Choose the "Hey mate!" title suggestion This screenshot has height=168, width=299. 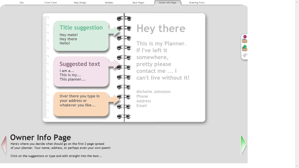69,35
